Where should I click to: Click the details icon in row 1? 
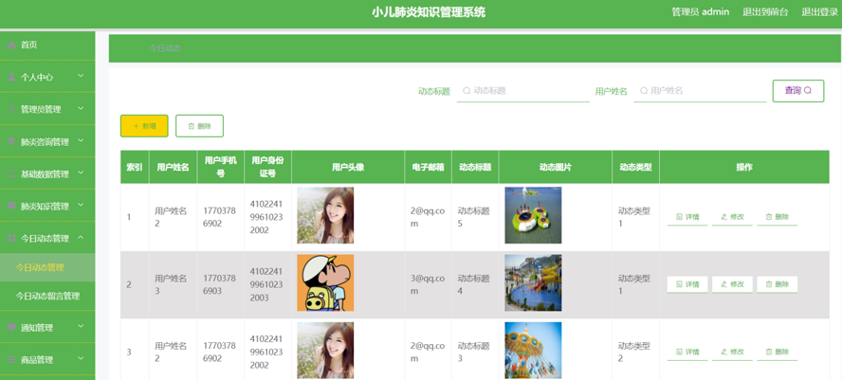(x=679, y=217)
